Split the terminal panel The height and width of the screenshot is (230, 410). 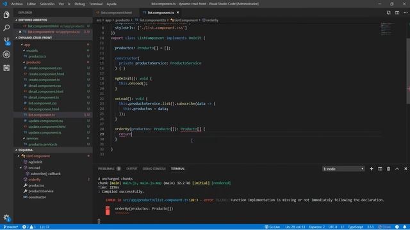click(x=380, y=169)
